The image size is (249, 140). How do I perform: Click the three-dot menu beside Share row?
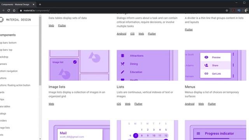coord(233,65)
